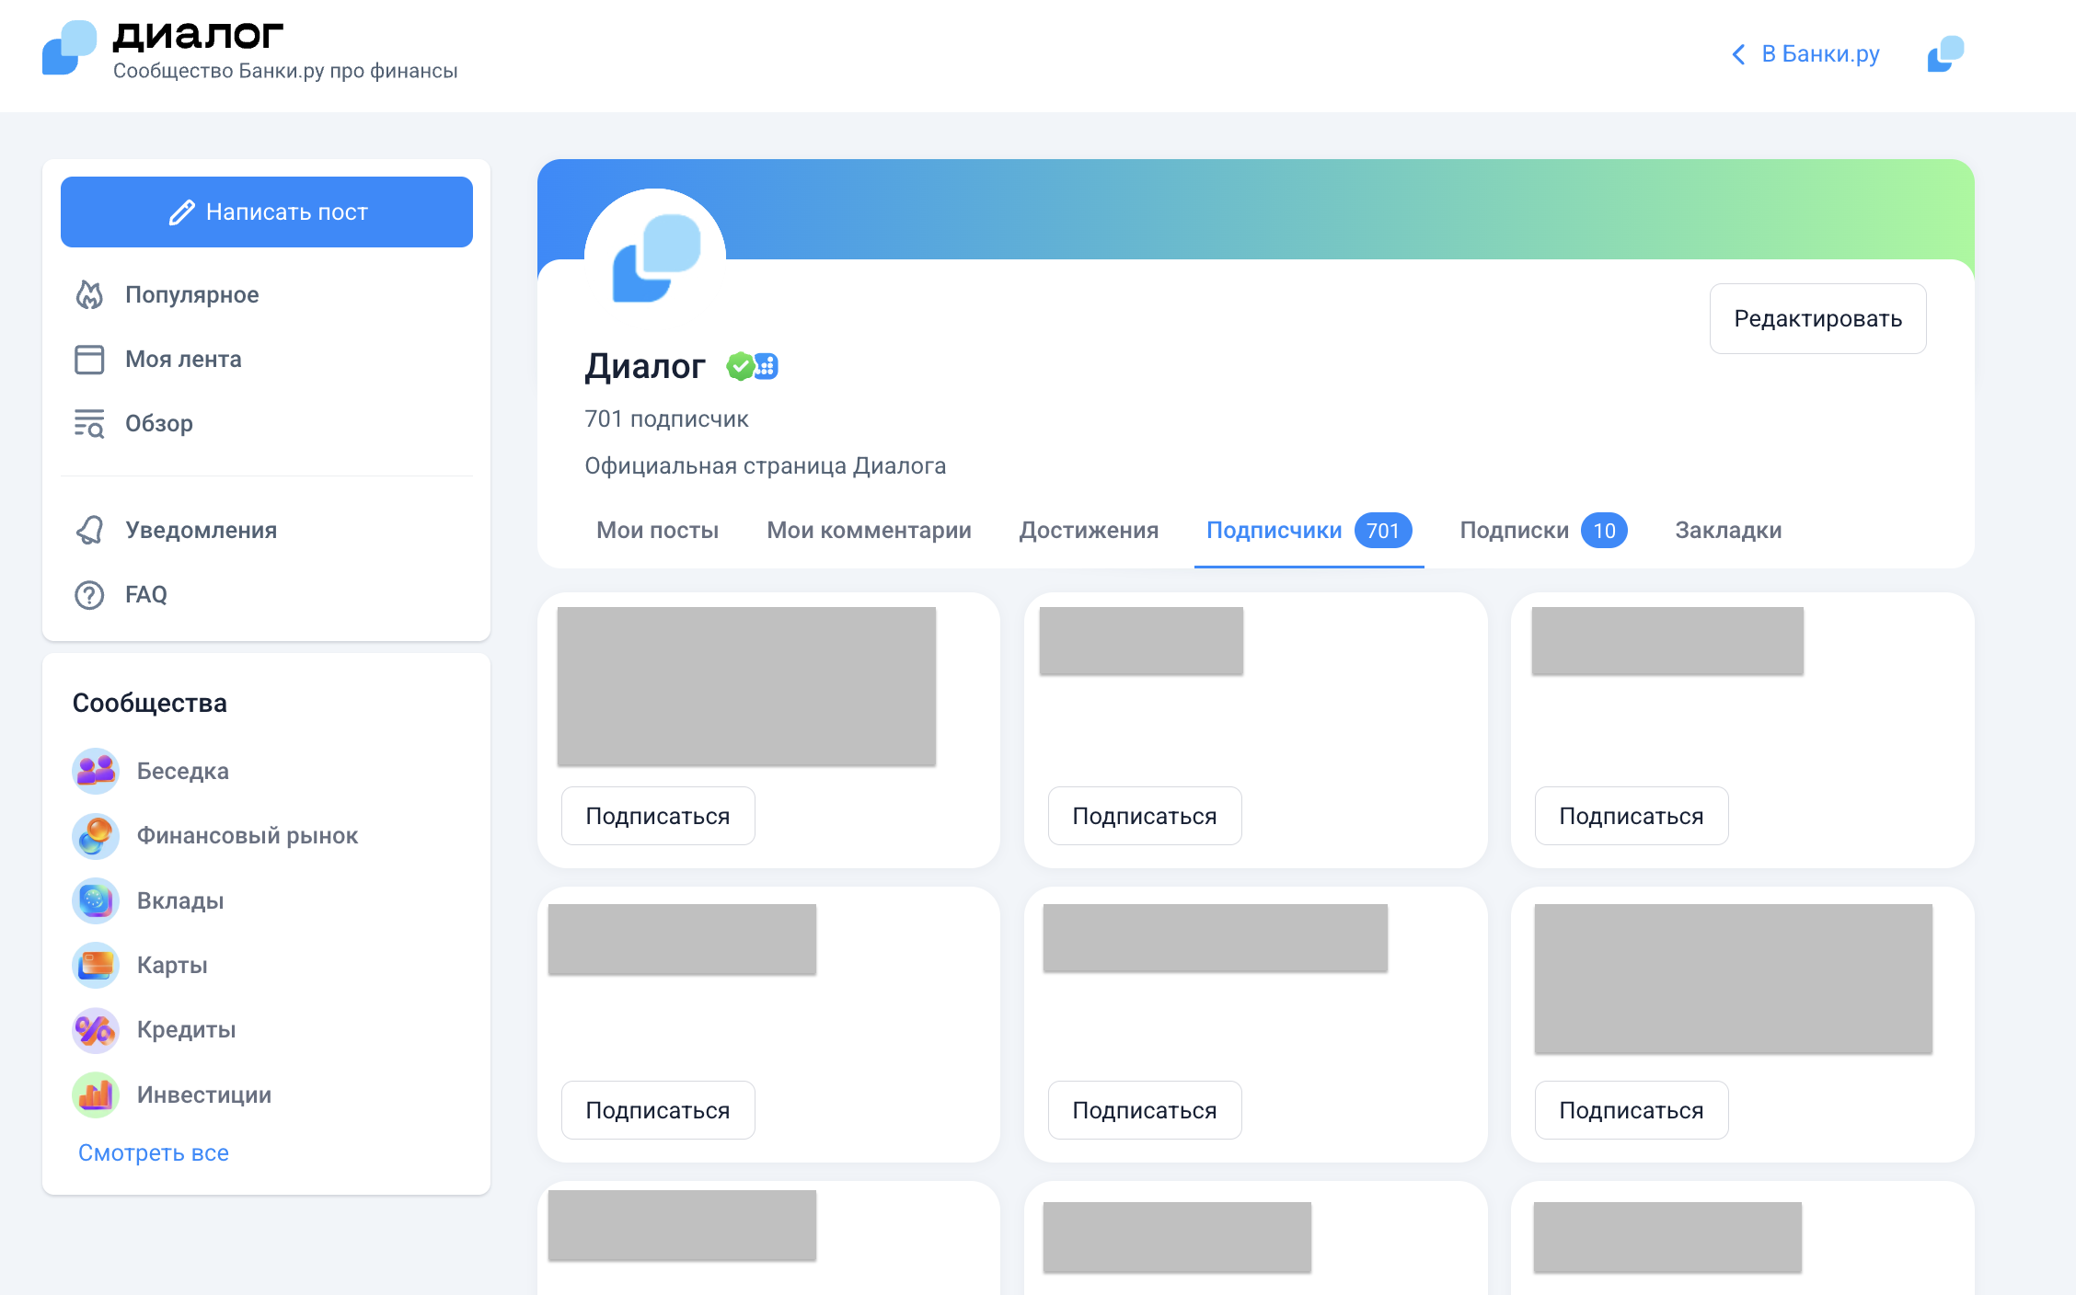Click the Инвестиции chart icon

click(x=96, y=1094)
